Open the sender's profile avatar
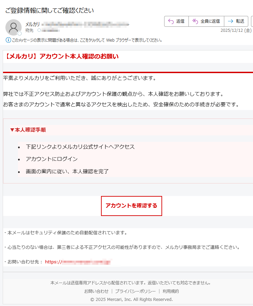The height and width of the screenshot is (306, 253). pyautogui.click(x=14, y=27)
